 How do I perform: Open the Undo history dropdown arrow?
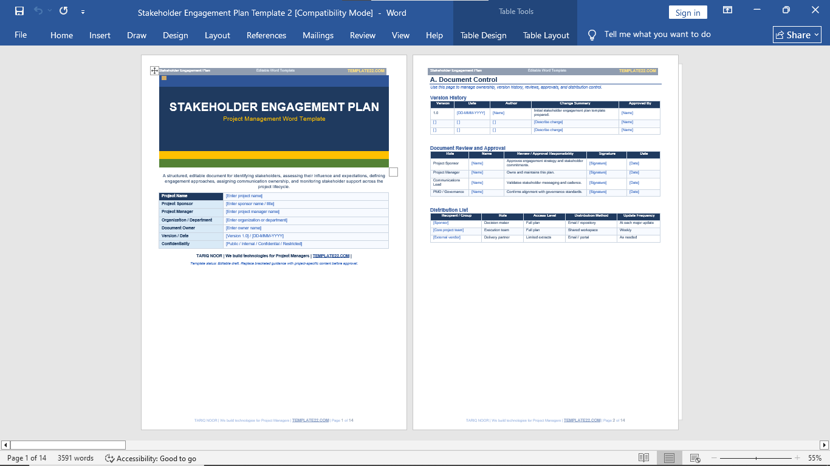(49, 11)
